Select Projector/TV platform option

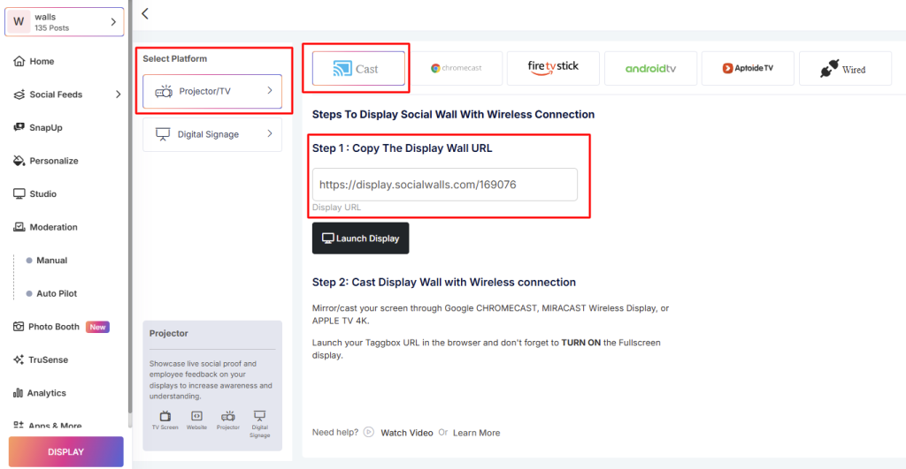click(212, 91)
